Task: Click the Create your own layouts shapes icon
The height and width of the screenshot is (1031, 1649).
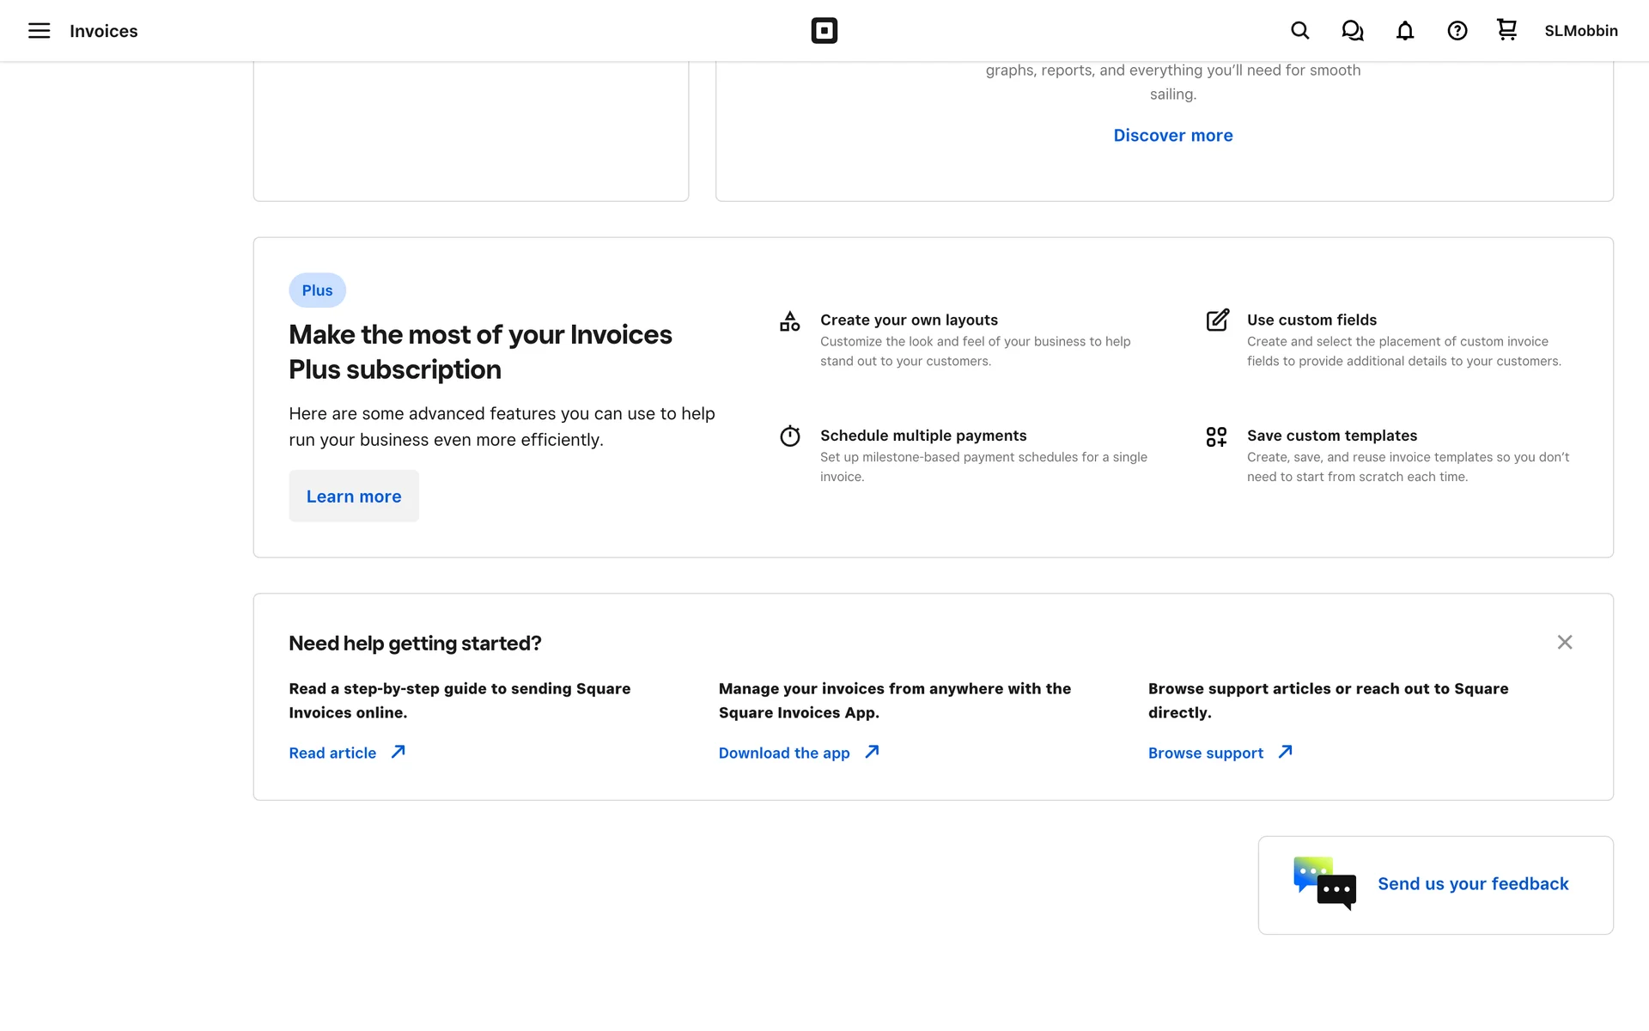Action: (x=789, y=321)
